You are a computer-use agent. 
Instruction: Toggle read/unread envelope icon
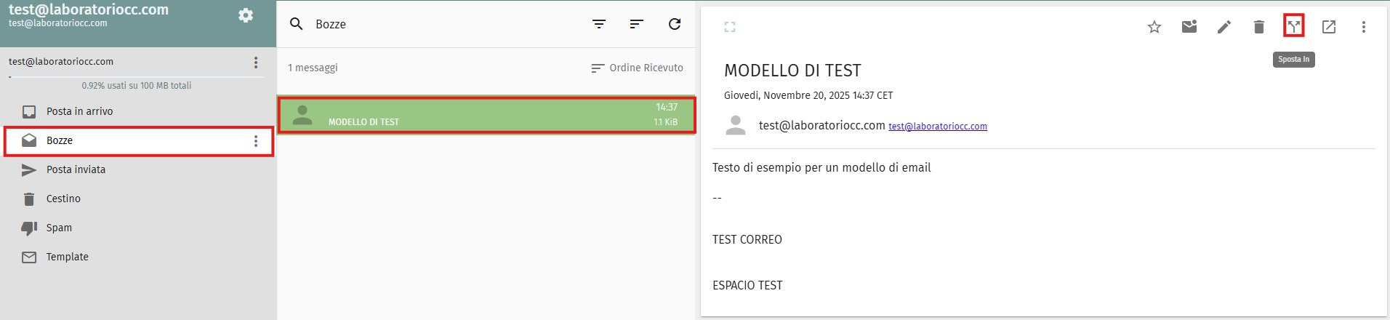coord(1189,27)
